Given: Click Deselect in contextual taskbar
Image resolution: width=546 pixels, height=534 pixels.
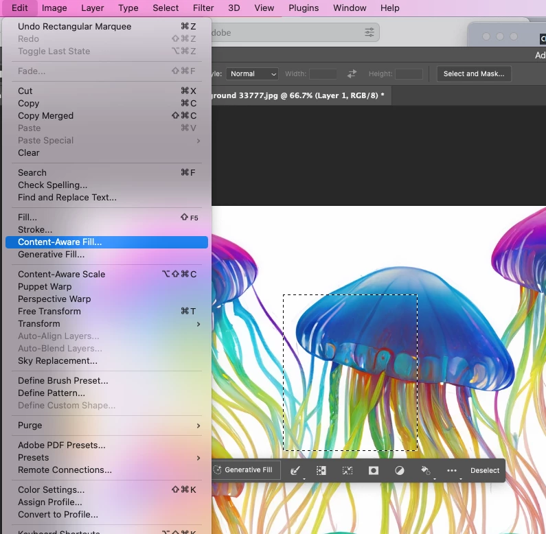Looking at the screenshot, I should point(485,470).
